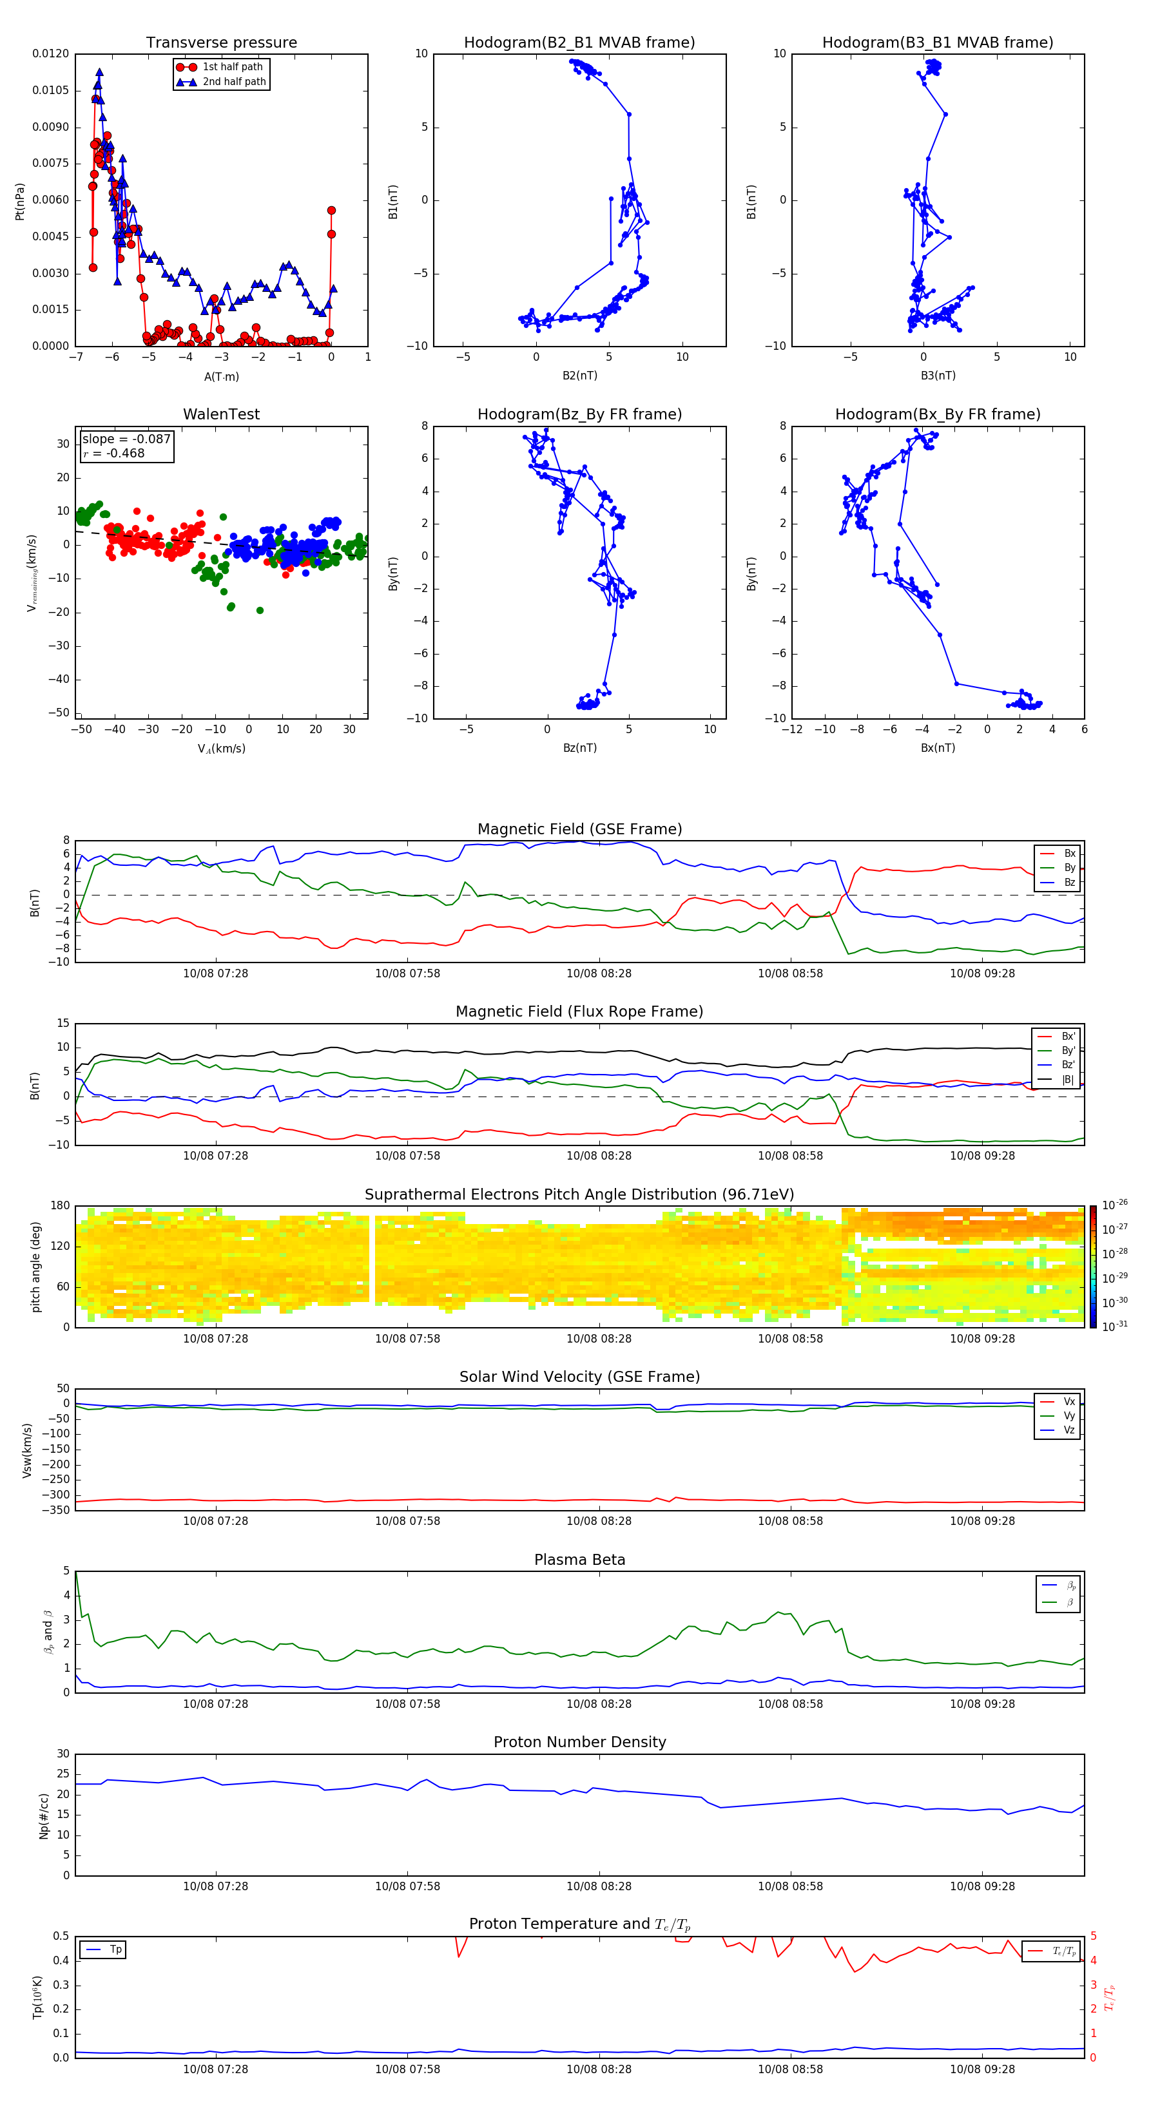The width and height of the screenshot is (1160, 2126).
Task: Click the "A(T·m)" x-axis label
Action: [x=221, y=376]
